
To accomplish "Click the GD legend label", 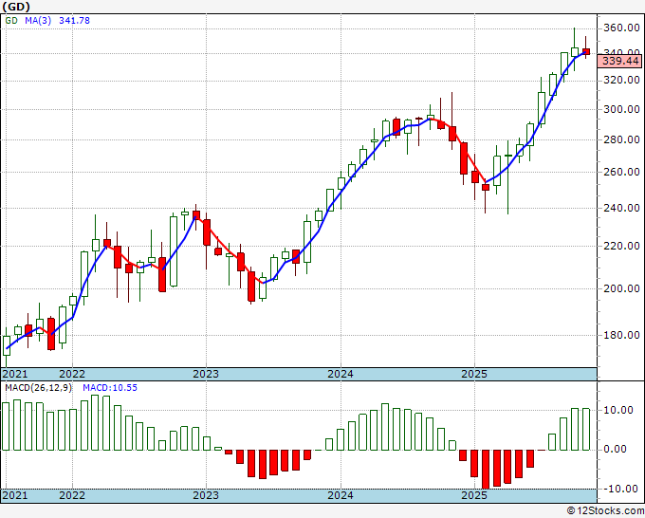I will point(11,20).
